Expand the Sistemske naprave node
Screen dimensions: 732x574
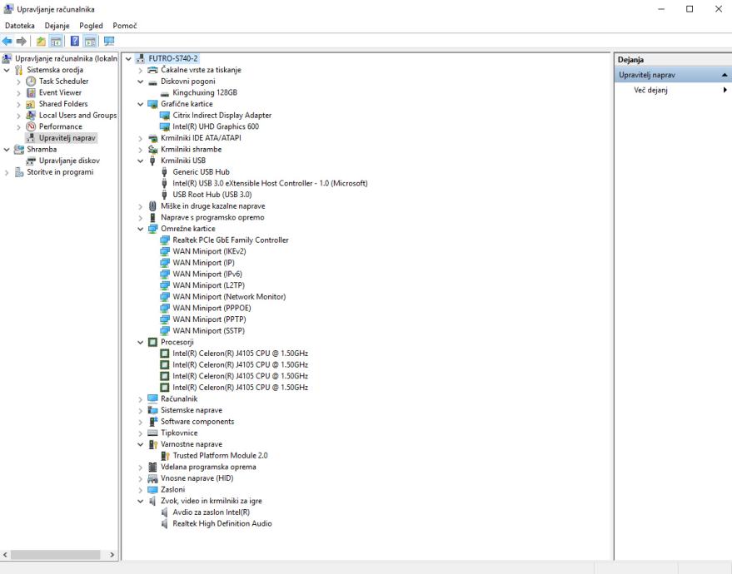point(141,410)
